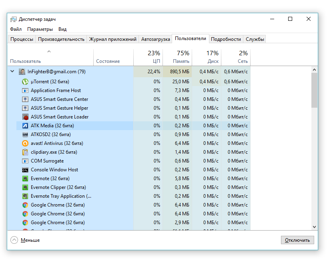
Task: Sort by the Память column header
Action: (x=177, y=57)
